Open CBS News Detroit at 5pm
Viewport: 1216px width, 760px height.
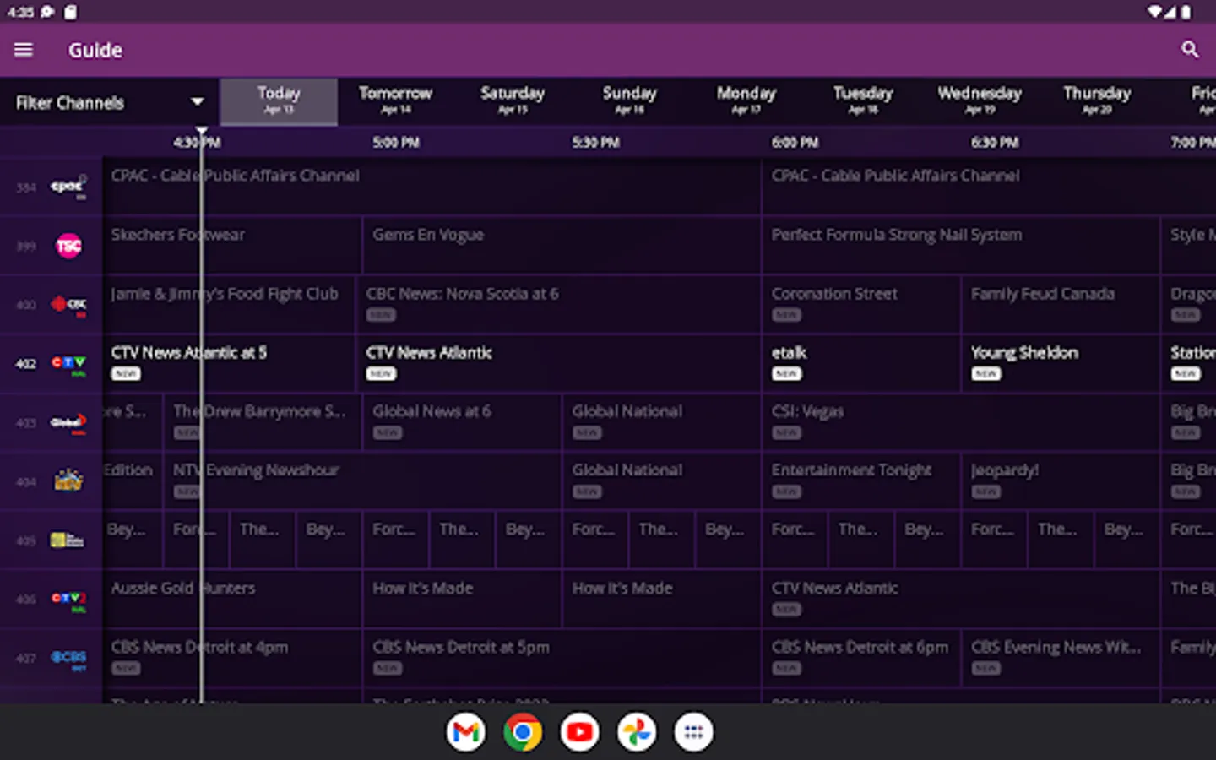pyautogui.click(x=562, y=658)
